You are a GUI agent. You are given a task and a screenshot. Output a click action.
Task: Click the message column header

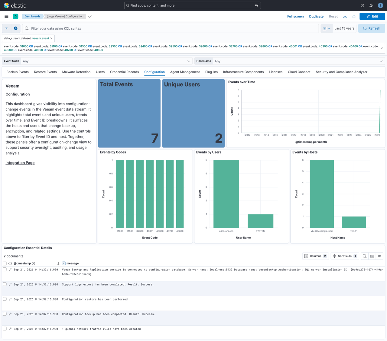point(73,263)
